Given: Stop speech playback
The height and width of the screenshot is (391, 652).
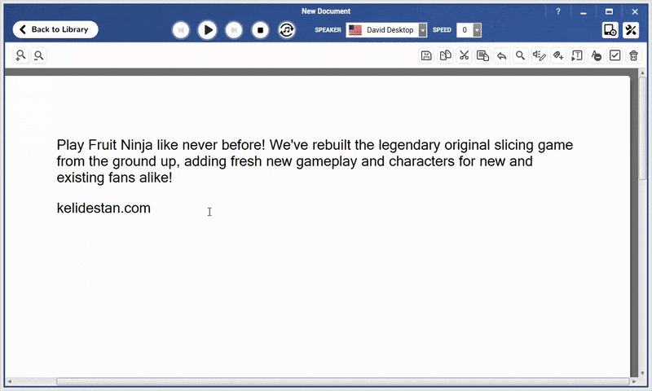Looking at the screenshot, I should point(260,30).
